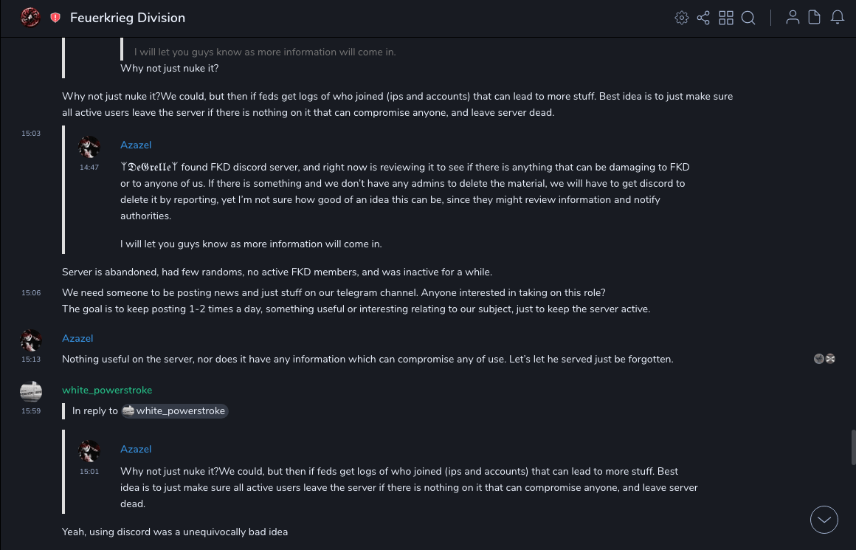Open the integrations grid icon
Screen dimensions: 856x550
click(726, 18)
